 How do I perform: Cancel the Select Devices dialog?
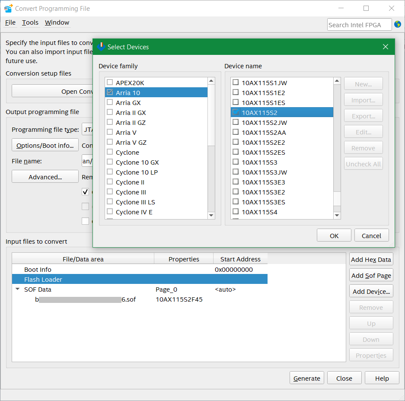coord(371,236)
